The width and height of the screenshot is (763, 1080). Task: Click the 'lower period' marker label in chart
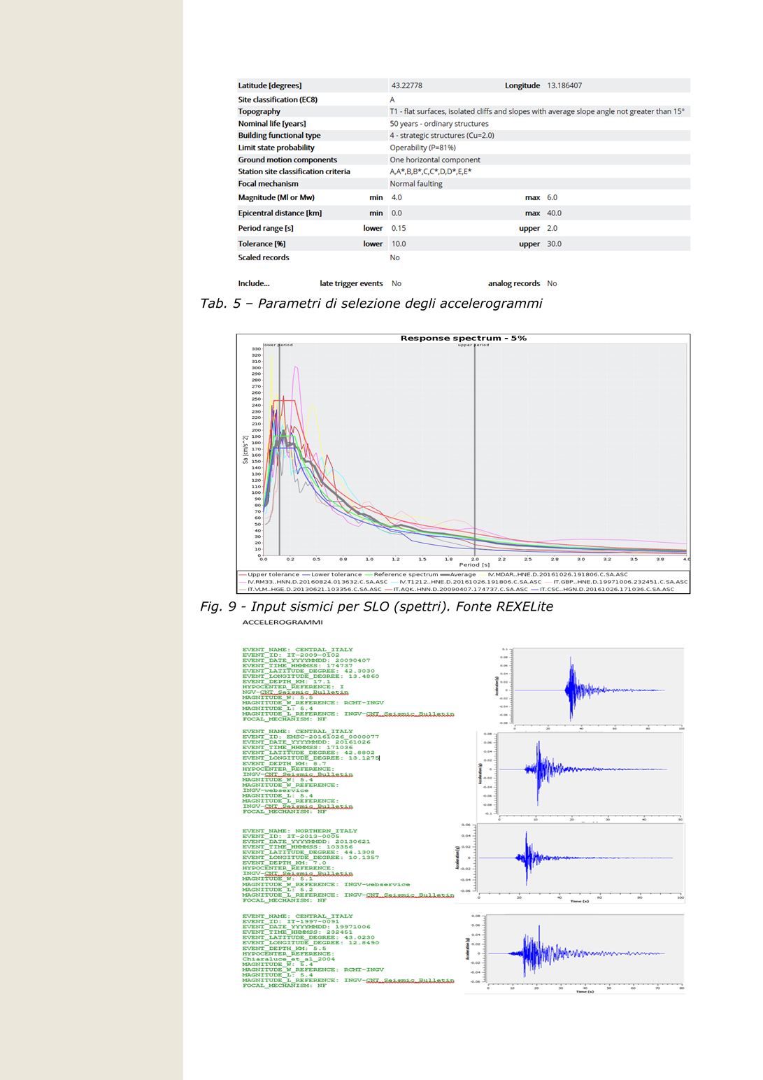278,345
